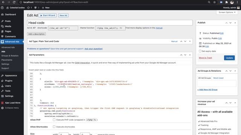Move Ad Type panel down with arrow

185,41
